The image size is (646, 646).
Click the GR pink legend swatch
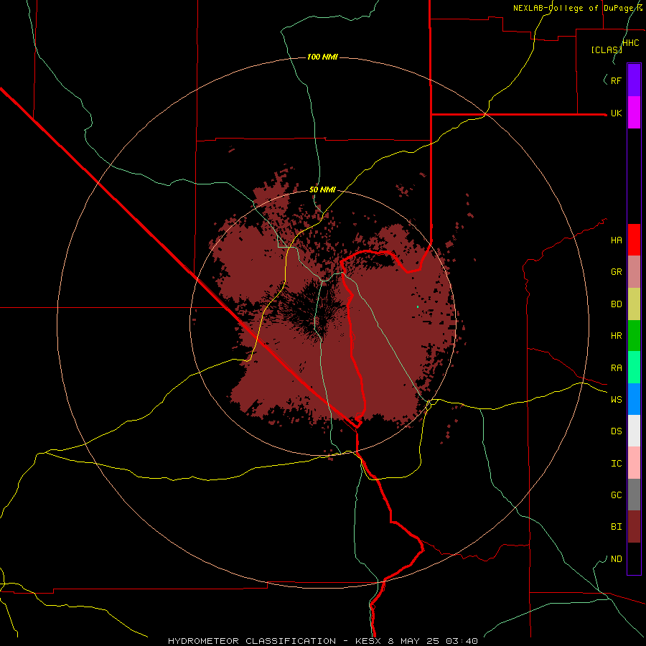pyautogui.click(x=634, y=272)
